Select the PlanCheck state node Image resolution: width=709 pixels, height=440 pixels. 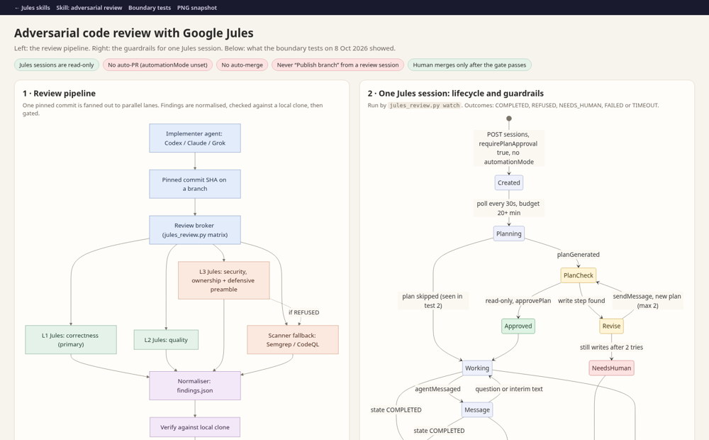point(579,275)
